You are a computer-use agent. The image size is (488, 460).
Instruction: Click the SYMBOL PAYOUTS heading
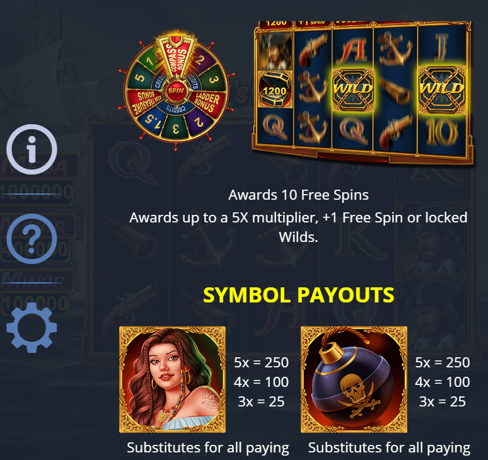[x=298, y=295]
